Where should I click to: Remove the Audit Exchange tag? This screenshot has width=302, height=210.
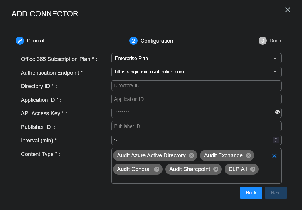249,155
